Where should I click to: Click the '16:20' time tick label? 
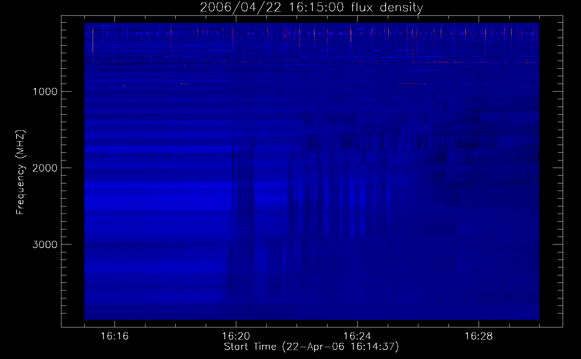pos(236,336)
